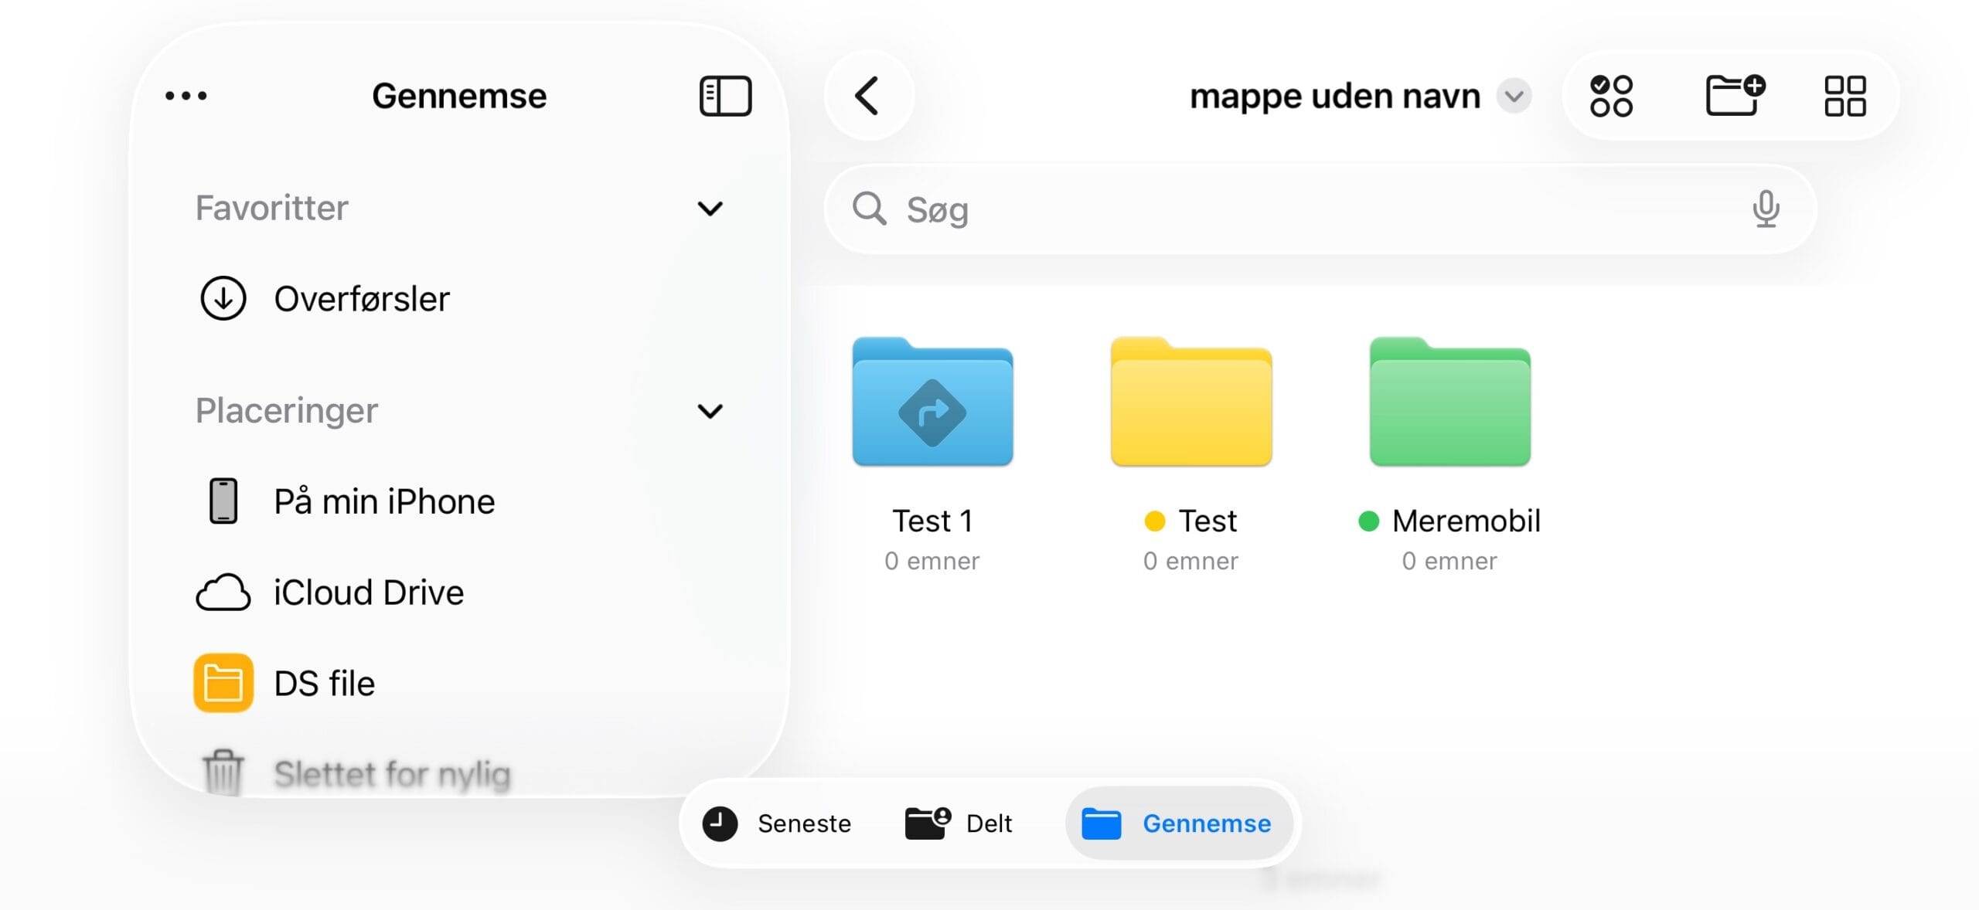The width and height of the screenshot is (1979, 910).
Task: Click the Favoritter section heading
Action: click(x=271, y=208)
